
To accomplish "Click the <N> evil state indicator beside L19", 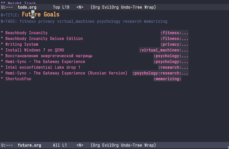I will click(80, 7).
